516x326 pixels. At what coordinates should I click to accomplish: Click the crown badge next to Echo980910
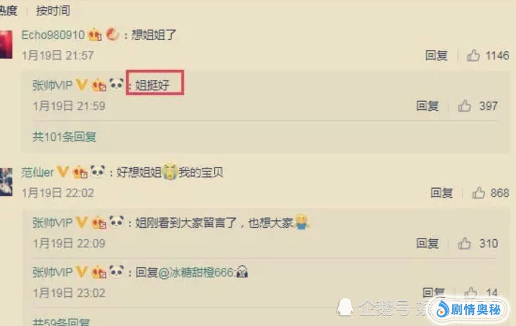pyautogui.click(x=95, y=34)
